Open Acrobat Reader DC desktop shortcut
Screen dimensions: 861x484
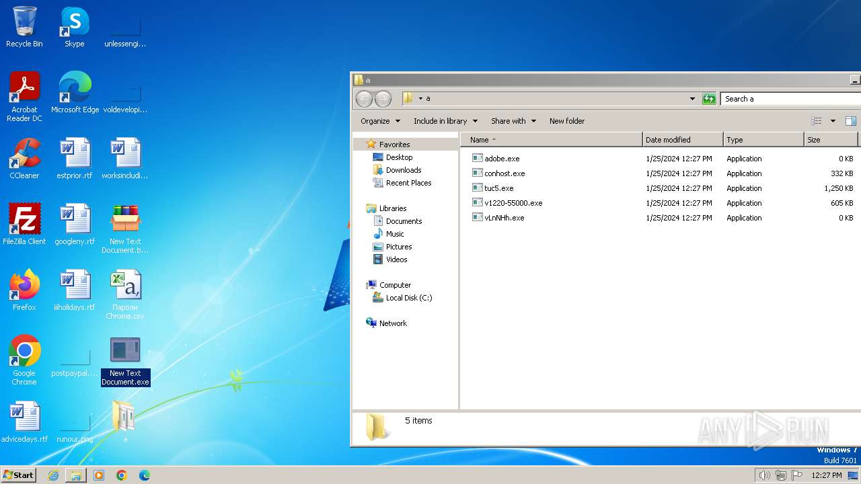24,97
